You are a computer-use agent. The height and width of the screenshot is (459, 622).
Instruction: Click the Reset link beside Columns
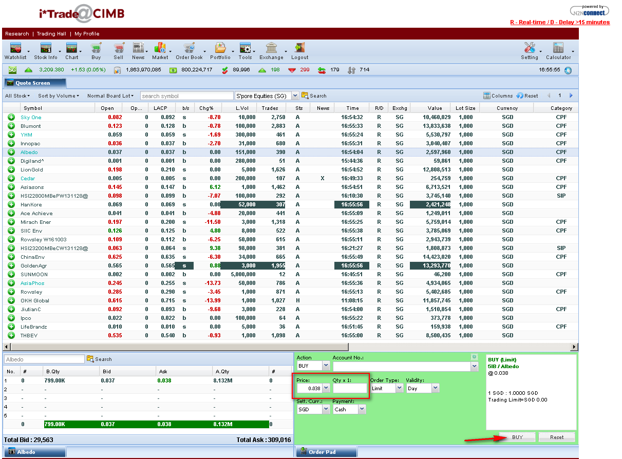(527, 95)
